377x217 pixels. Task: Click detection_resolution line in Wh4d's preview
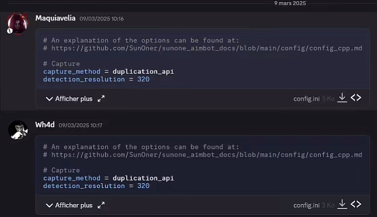pyautogui.click(x=96, y=186)
